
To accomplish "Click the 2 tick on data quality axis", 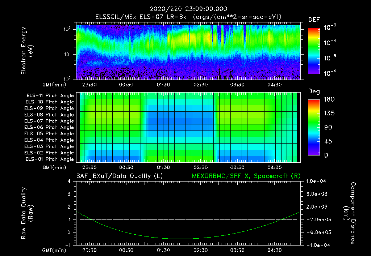I will (x=69, y=207).
